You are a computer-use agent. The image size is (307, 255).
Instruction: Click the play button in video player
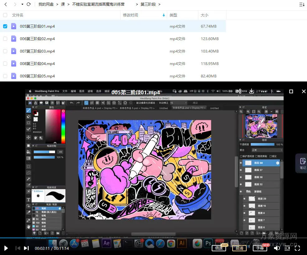[x=6, y=248]
